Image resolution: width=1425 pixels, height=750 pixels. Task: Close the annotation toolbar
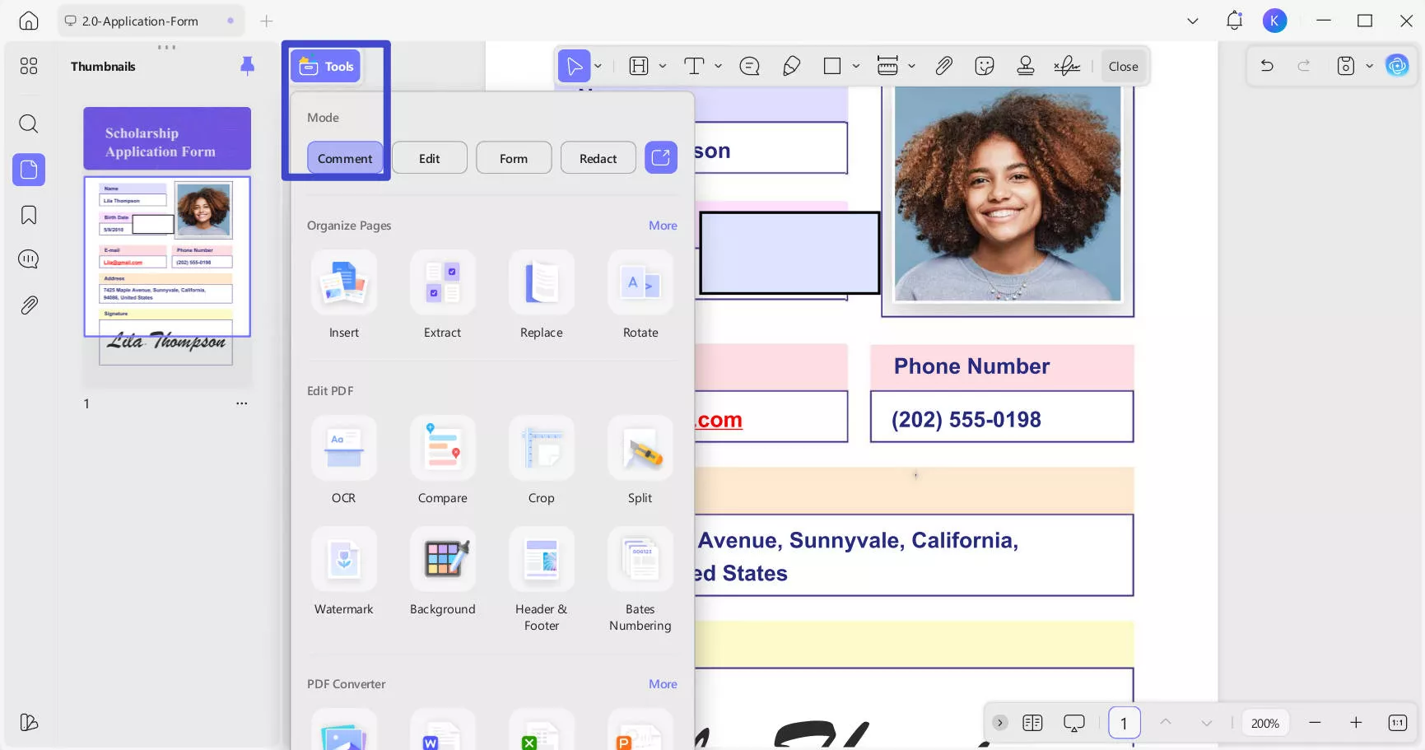(x=1123, y=66)
